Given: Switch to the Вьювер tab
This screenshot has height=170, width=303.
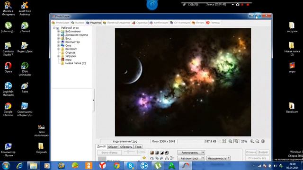Looking at the screenshot, I should [78, 23].
